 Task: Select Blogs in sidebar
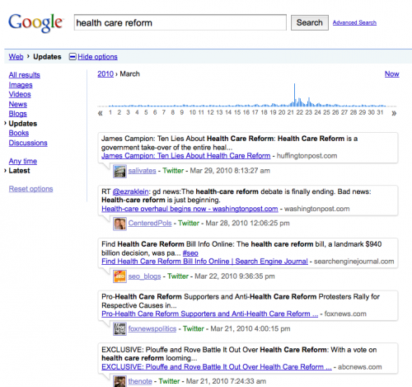[17, 114]
